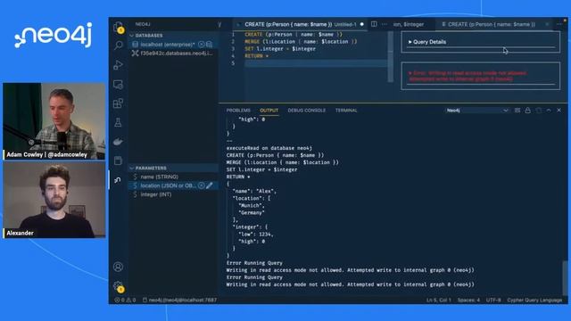This screenshot has height=321, width=571.
Task: Open the Remote Explorer view icon
Action: click(118, 85)
